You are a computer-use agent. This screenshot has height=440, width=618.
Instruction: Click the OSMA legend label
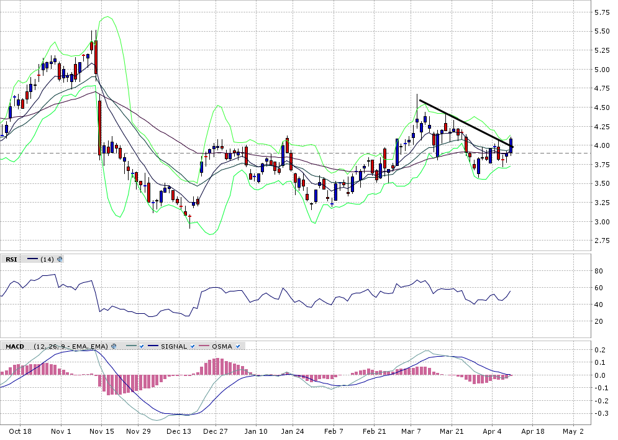pyautogui.click(x=222, y=346)
